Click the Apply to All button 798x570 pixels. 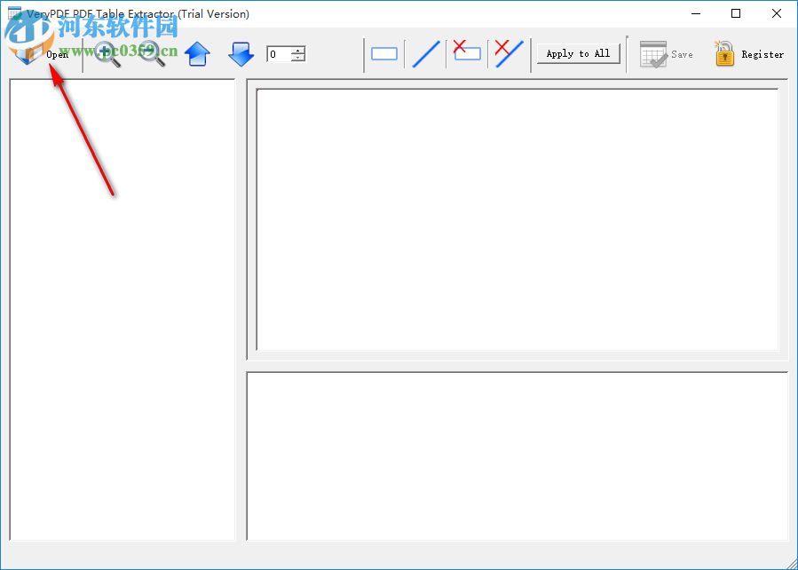click(578, 53)
